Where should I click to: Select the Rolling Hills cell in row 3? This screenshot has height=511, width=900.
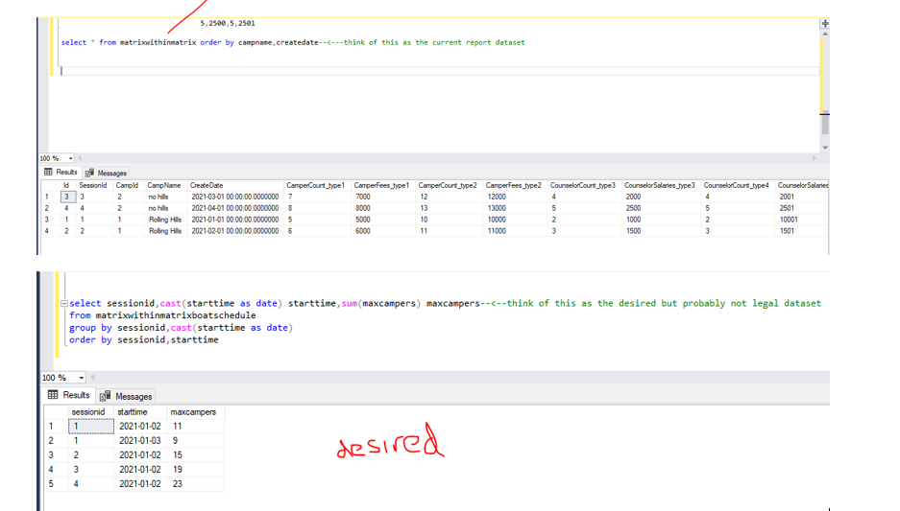[x=165, y=220]
